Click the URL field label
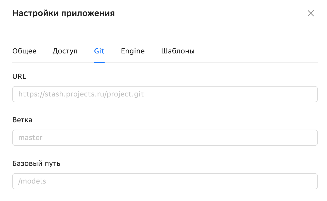Viewport: 327px width, 201px height. (x=19, y=76)
